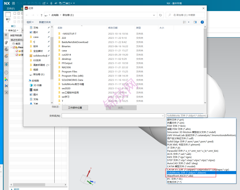
Task: Click the Help question mark icon
Action: coord(202,22)
